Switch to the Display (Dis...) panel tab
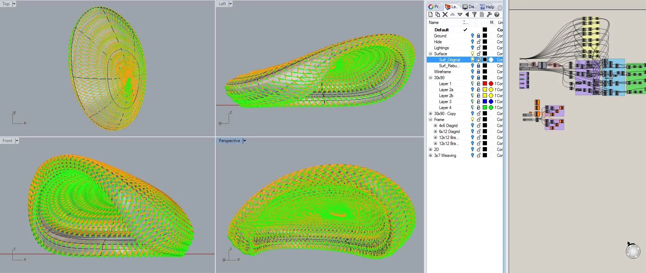This screenshot has height=273, width=646. pyautogui.click(x=469, y=7)
